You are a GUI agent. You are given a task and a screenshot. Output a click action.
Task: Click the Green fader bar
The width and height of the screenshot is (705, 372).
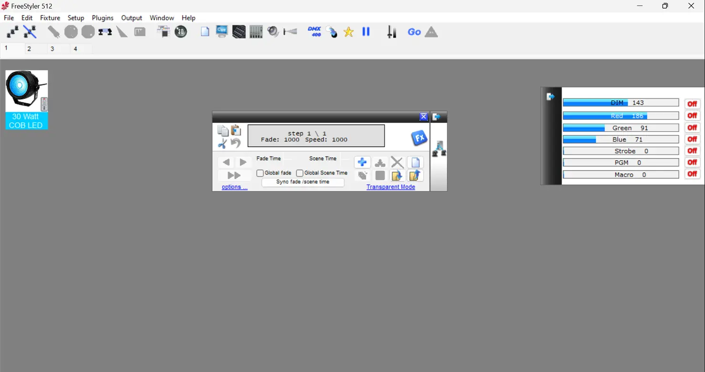pyautogui.click(x=621, y=128)
